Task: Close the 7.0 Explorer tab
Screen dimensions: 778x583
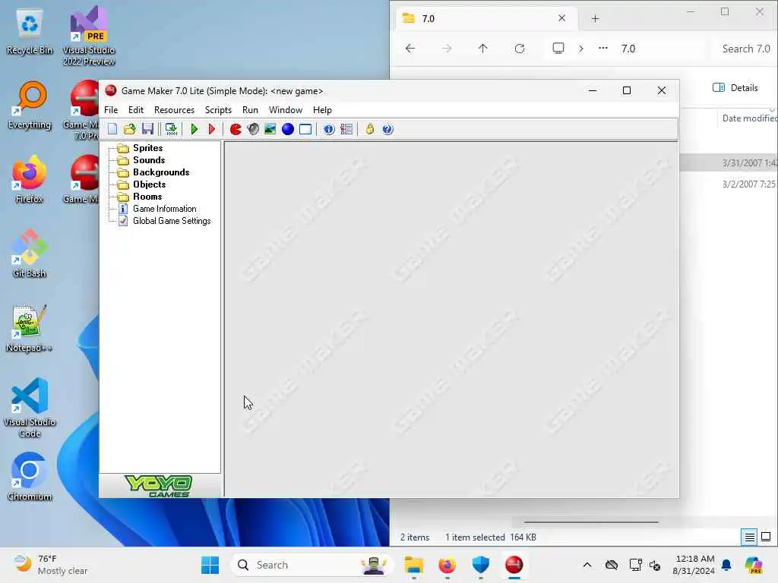Action: coord(561,18)
